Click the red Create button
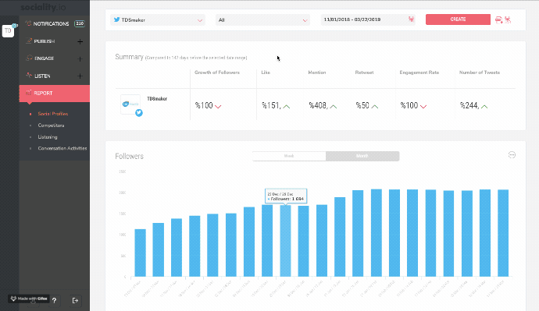 tap(458, 19)
